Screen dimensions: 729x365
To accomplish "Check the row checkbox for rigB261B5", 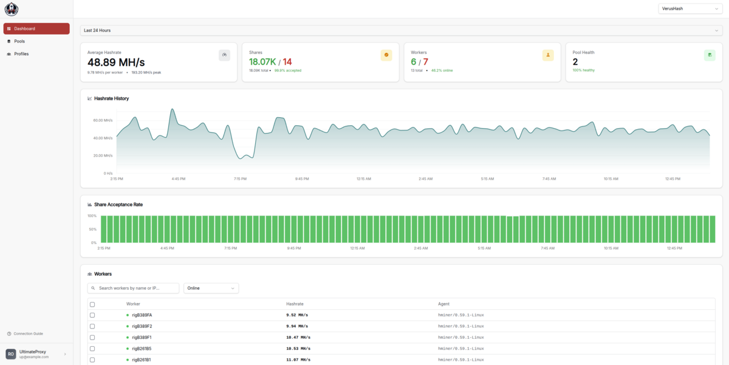I will pos(92,348).
